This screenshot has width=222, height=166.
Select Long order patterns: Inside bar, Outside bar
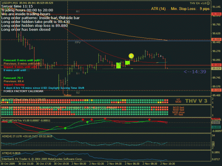tap(40, 18)
